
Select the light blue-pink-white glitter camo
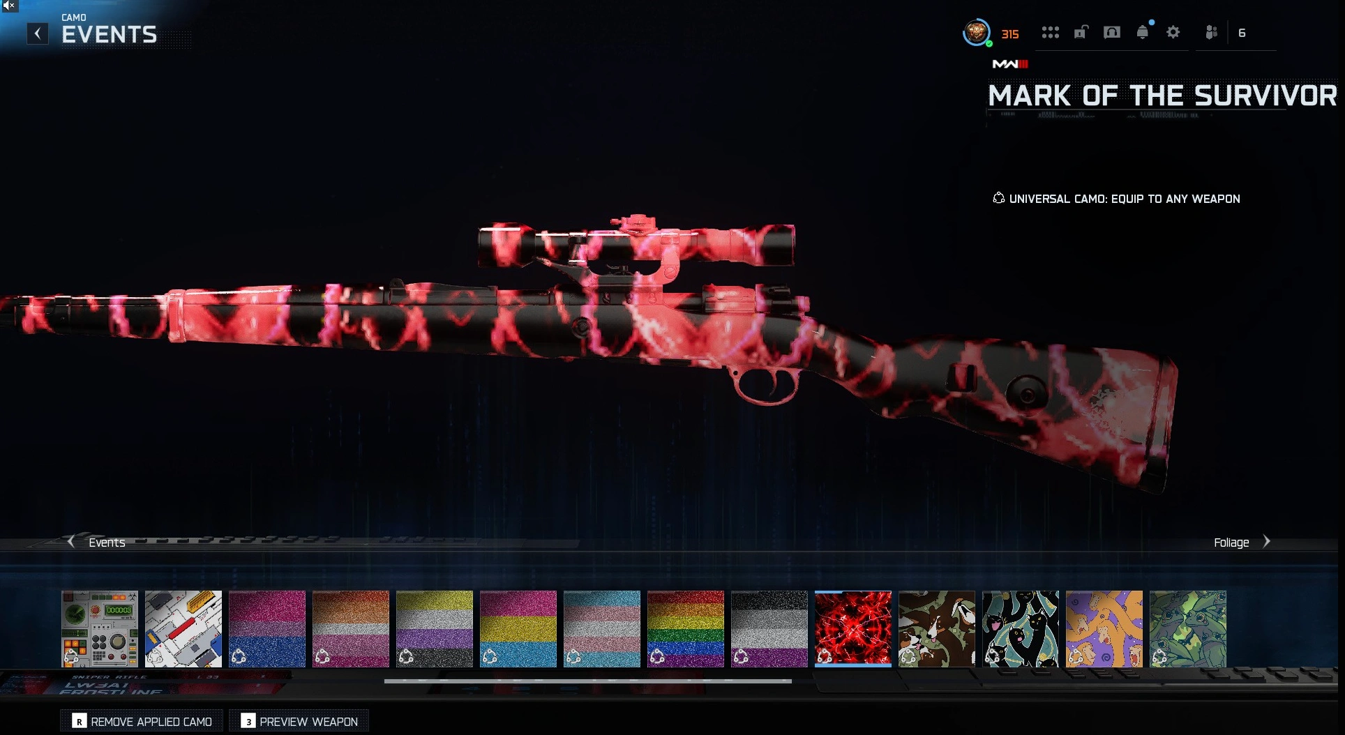pos(602,629)
